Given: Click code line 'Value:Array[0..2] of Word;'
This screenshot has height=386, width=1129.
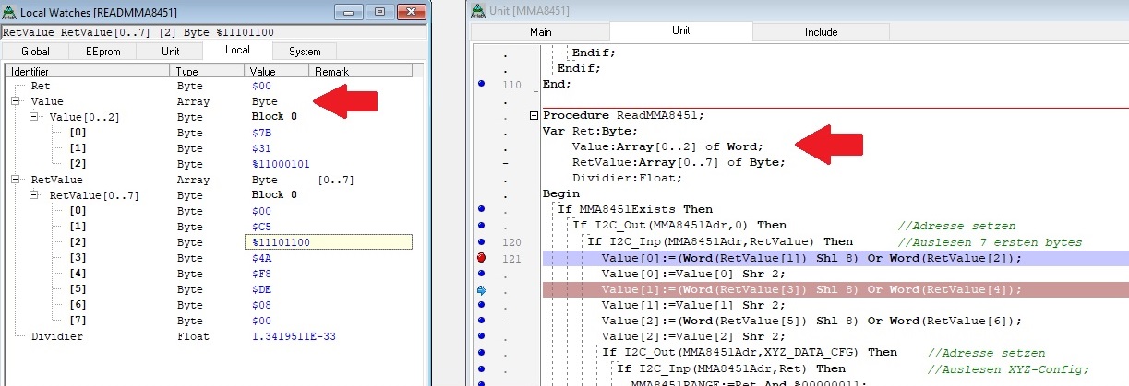Looking at the screenshot, I should coord(667,146).
